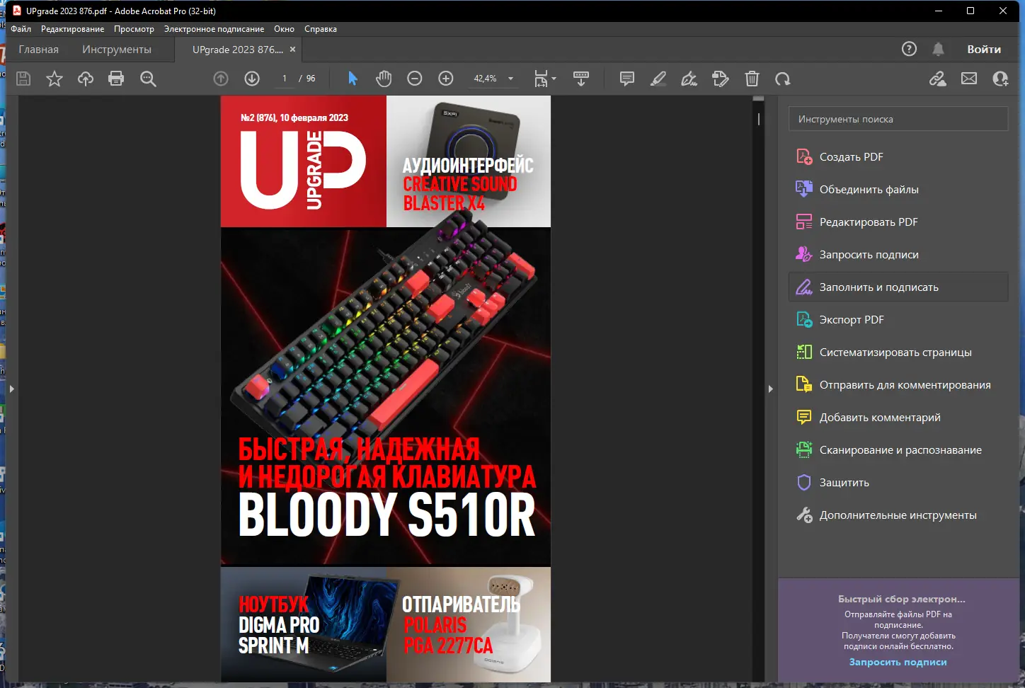Activate the hand pan tool

click(x=384, y=79)
